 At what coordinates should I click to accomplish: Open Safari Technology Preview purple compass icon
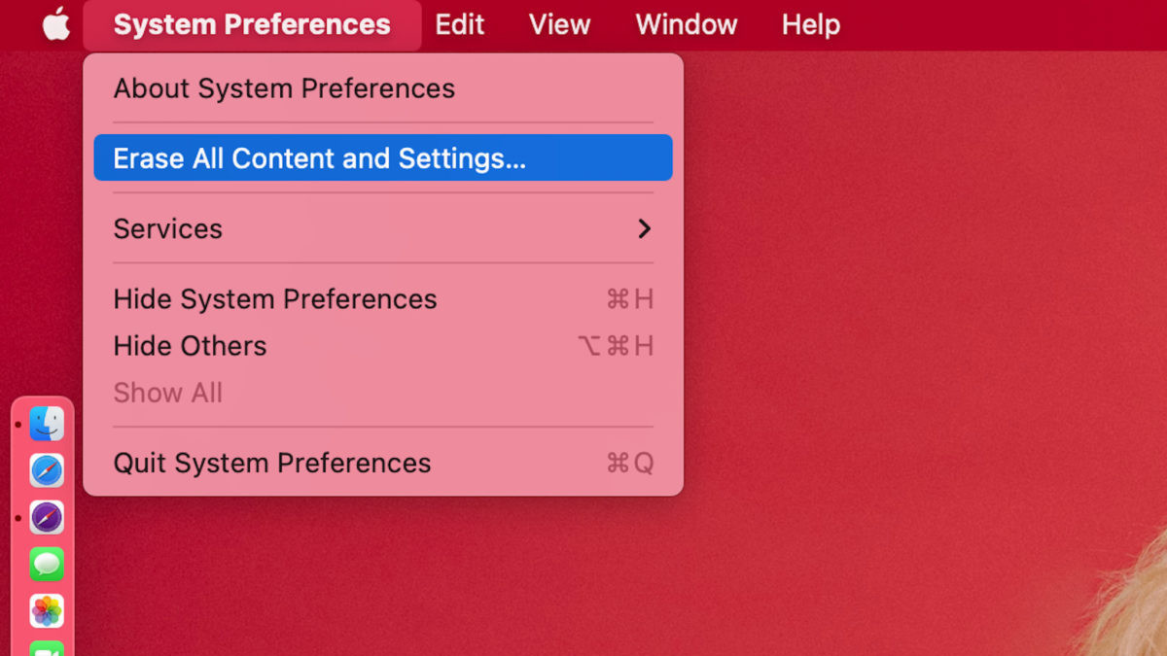pyautogui.click(x=47, y=517)
